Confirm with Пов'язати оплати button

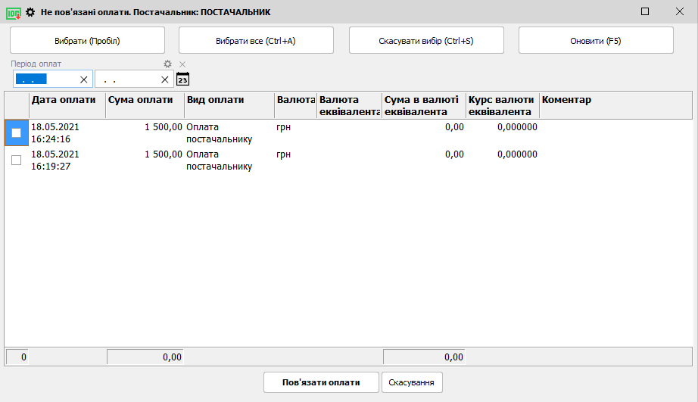[x=321, y=382]
